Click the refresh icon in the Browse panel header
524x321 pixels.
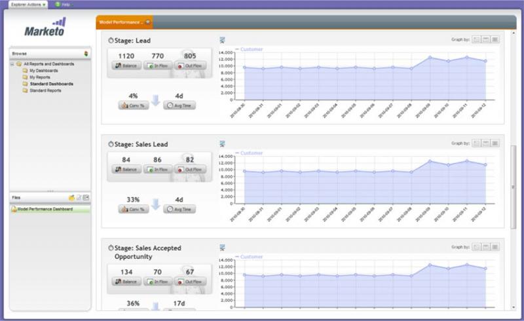point(86,53)
